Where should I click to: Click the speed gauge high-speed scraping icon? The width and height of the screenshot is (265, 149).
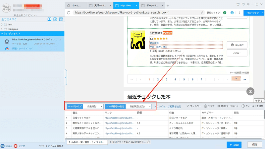[x=7, y=48]
